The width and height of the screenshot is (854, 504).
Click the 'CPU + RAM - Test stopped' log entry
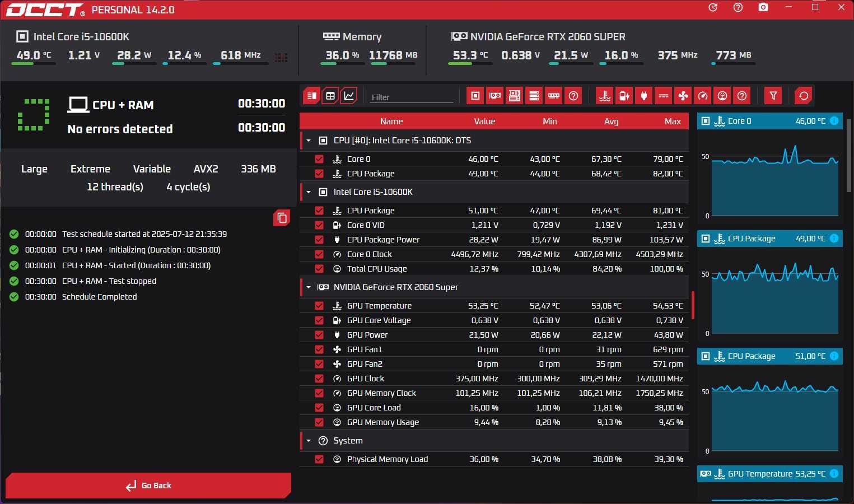109,281
